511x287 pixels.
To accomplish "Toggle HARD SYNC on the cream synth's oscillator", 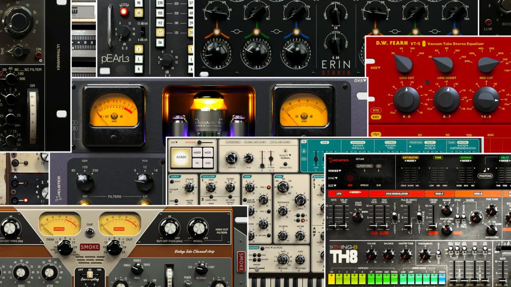I will point(211,196).
